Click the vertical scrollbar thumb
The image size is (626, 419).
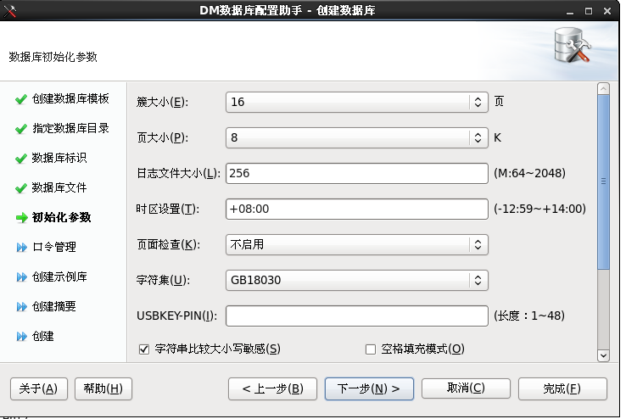pyautogui.click(x=603, y=182)
